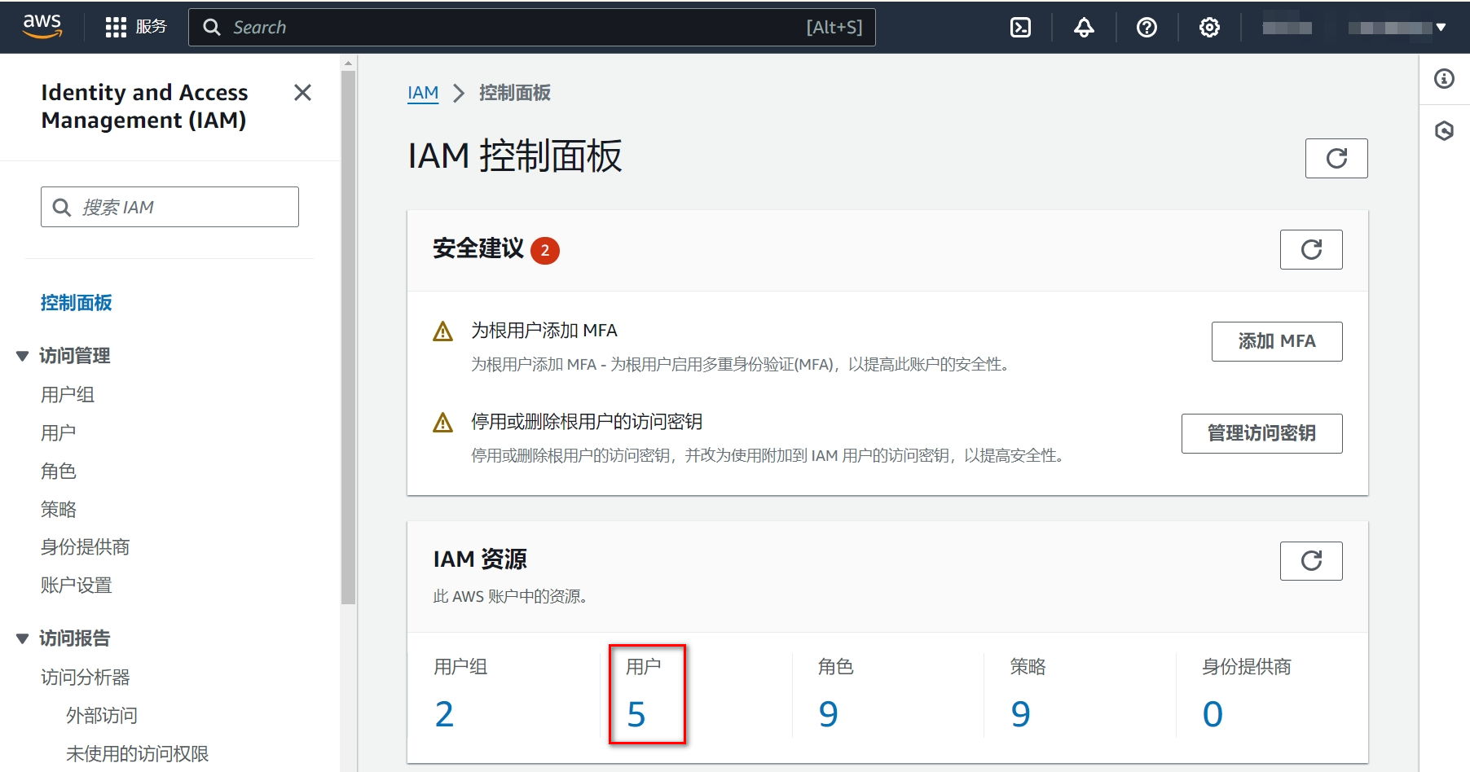Open 访问分析器 in the sidebar
The width and height of the screenshot is (1470, 772).
[x=86, y=678]
